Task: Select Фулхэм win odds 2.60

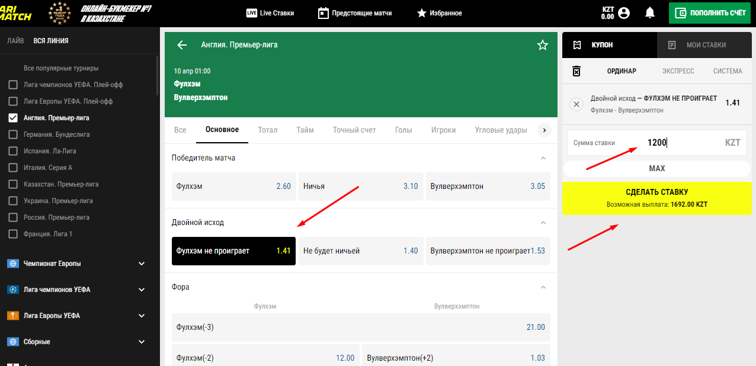Action: click(233, 186)
